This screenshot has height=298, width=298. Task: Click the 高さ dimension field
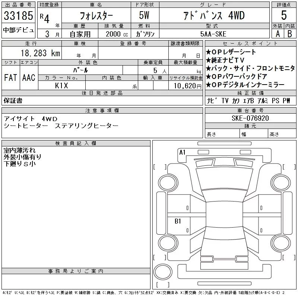click(282, 134)
